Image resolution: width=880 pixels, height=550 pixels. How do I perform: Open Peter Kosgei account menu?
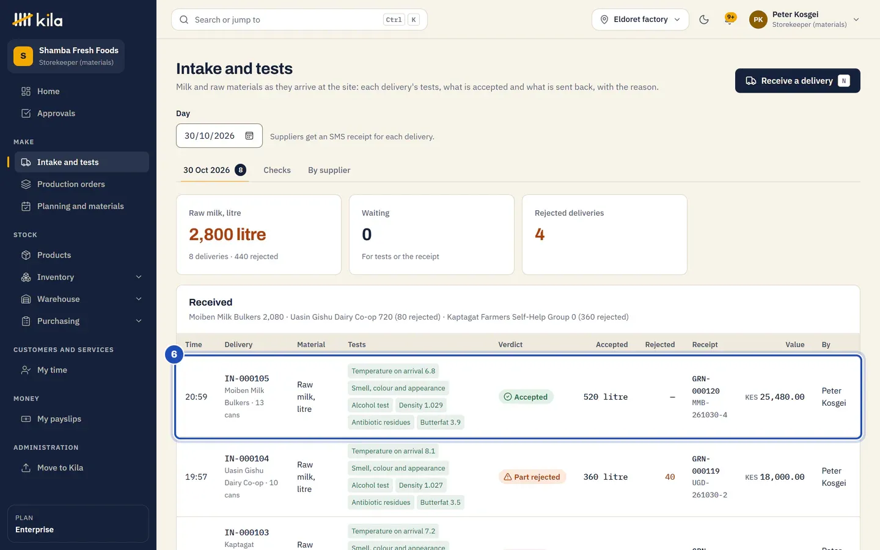pyautogui.click(x=804, y=20)
